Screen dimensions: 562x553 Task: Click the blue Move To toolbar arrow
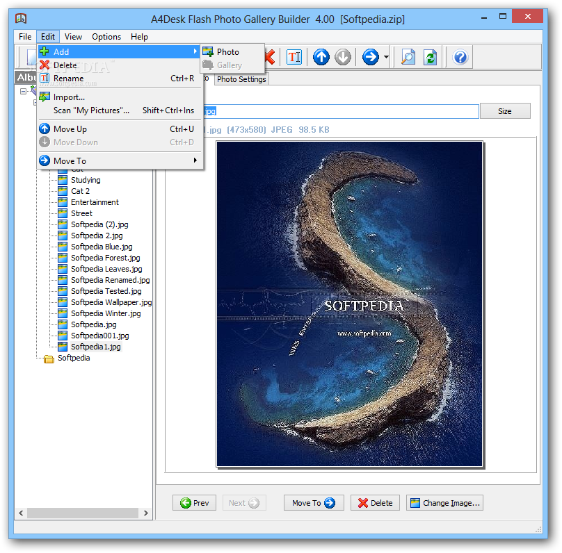point(371,57)
